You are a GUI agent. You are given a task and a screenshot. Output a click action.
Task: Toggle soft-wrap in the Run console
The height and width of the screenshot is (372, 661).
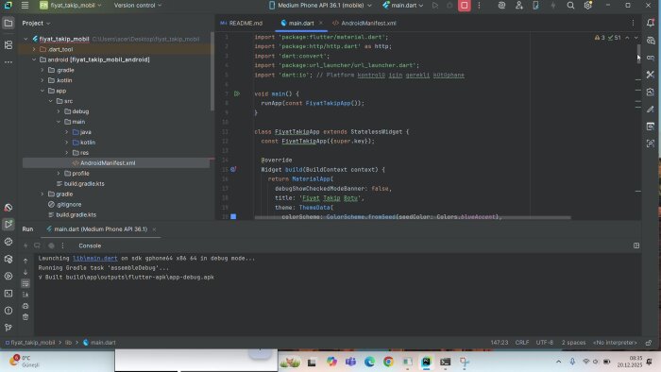tap(25, 283)
